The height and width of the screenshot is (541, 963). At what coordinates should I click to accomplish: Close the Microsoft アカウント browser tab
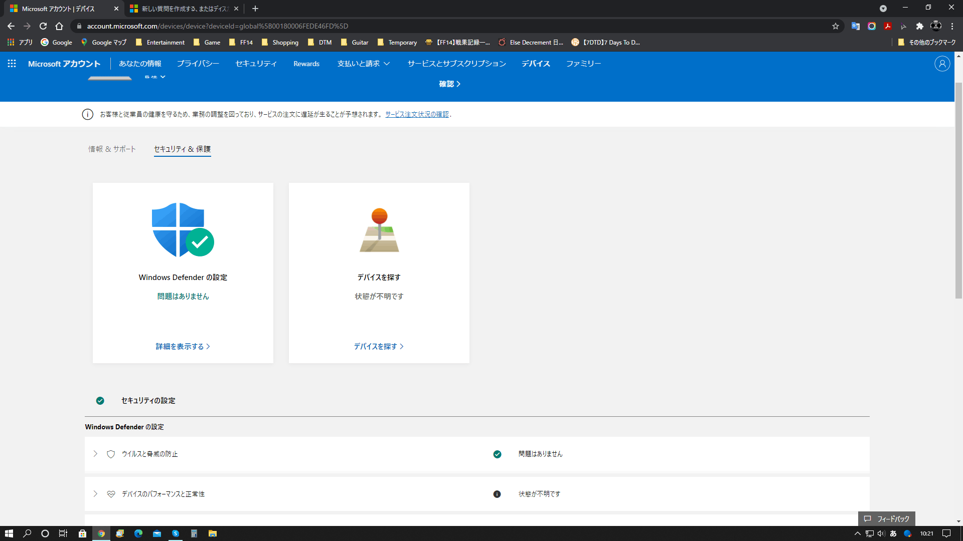[x=116, y=9]
